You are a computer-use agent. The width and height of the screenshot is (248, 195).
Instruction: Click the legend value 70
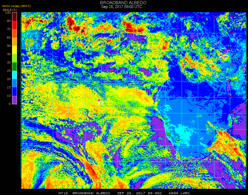tap(9, 29)
